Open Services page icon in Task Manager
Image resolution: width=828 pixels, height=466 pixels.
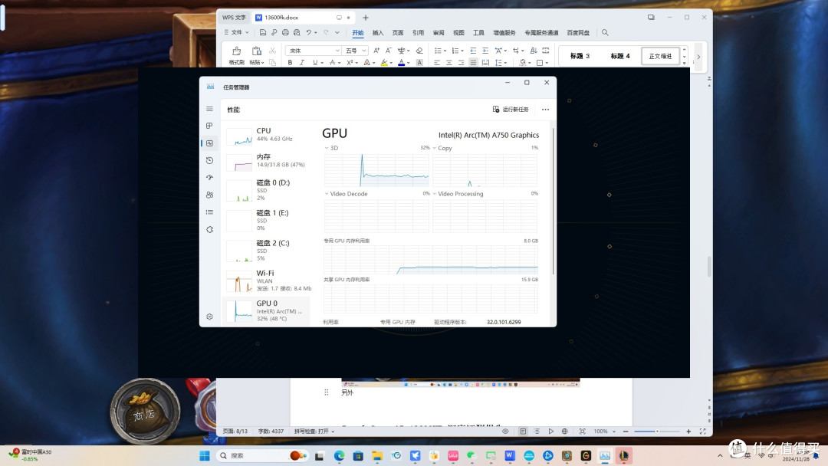coord(209,230)
